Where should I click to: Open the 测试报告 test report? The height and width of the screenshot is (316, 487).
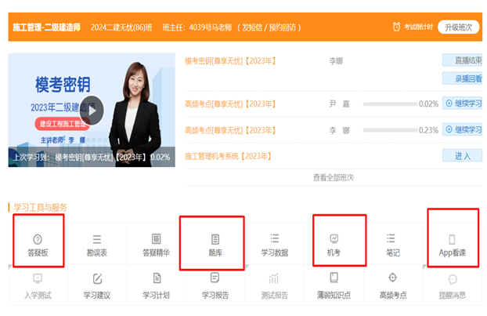(275, 286)
